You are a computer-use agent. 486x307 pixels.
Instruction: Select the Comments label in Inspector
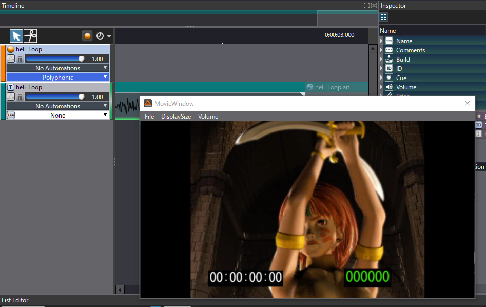point(411,50)
